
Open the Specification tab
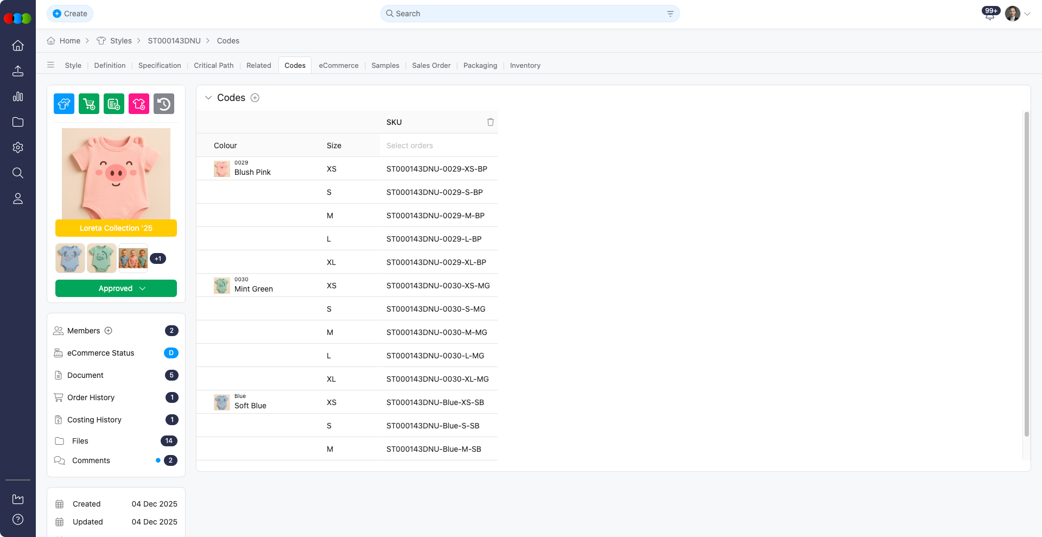pyautogui.click(x=160, y=65)
